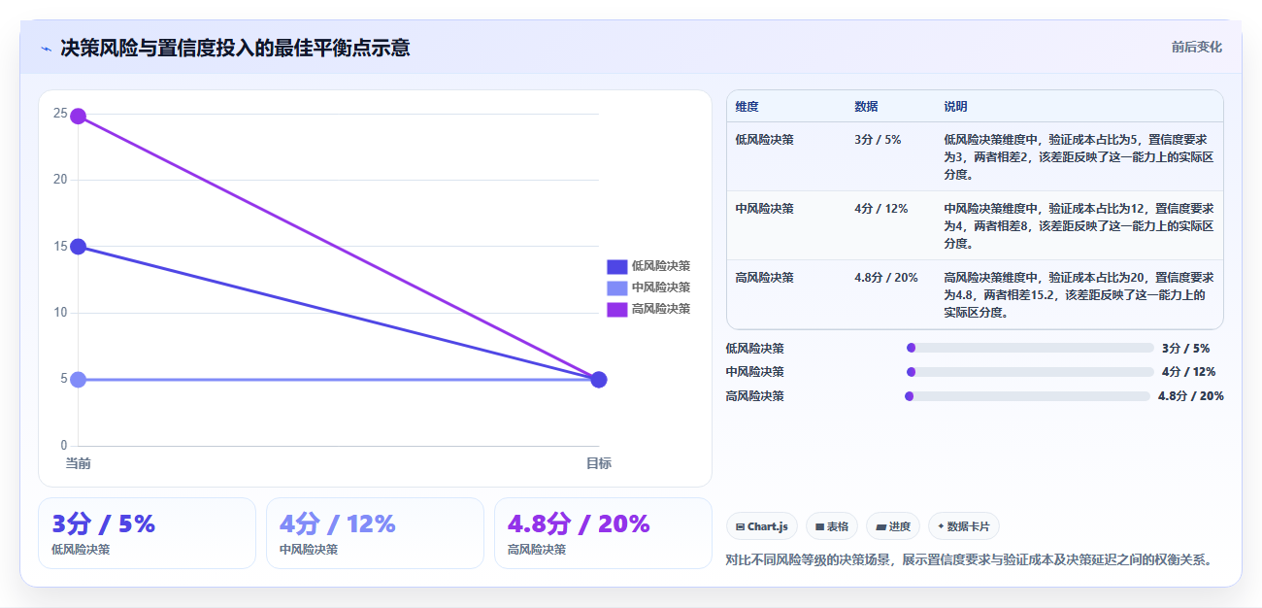
Task: Select the Chart.js chip
Action: 762,526
